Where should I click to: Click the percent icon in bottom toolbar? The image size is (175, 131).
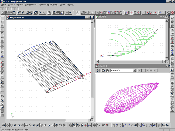98,125
